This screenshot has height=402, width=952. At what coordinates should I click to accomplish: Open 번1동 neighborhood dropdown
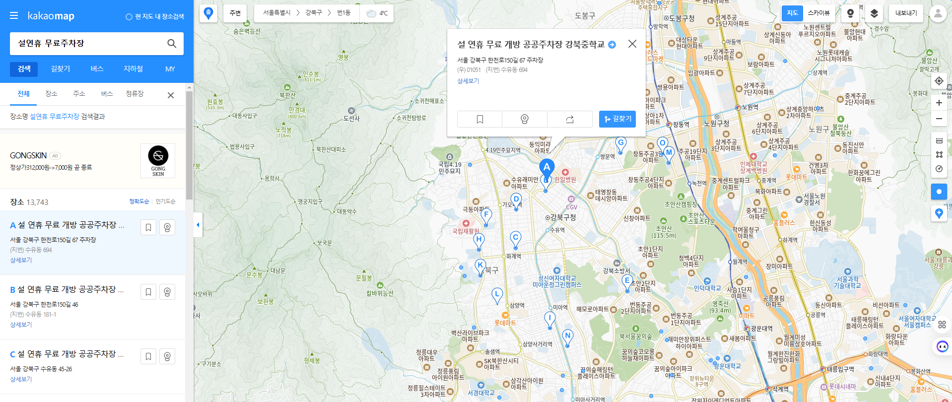(343, 13)
